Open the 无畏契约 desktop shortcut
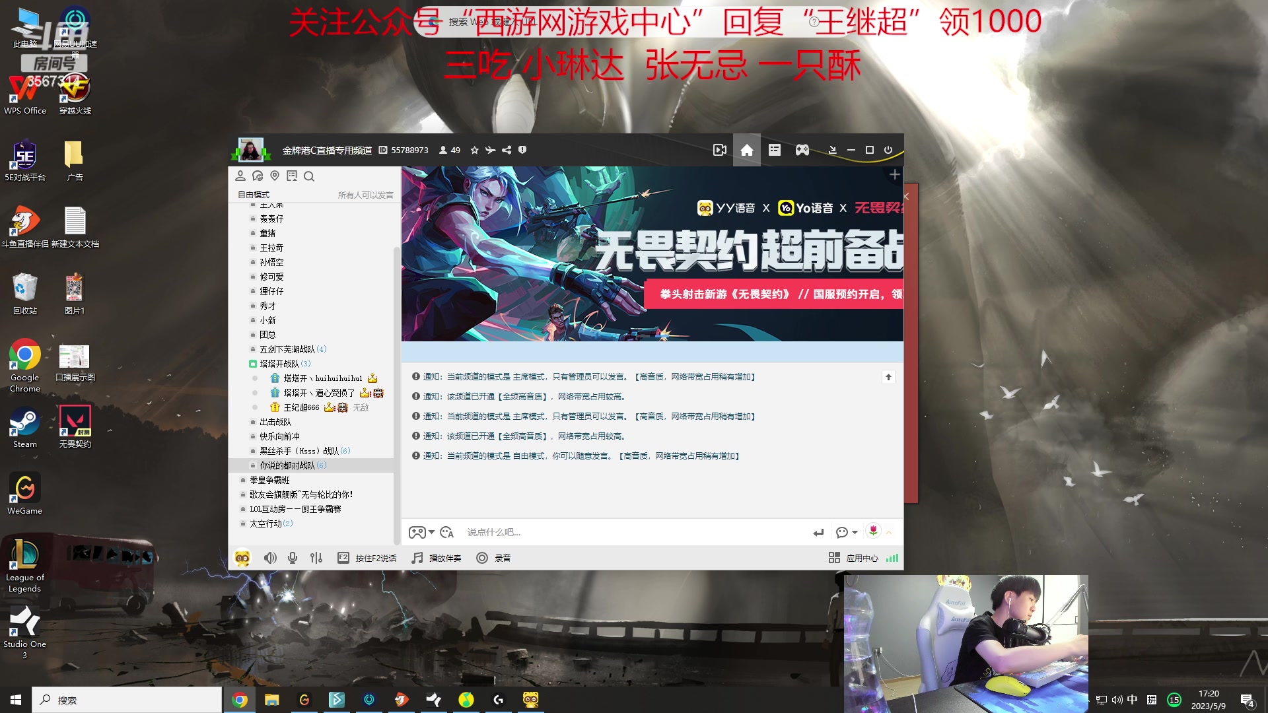This screenshot has width=1268, height=713. tap(75, 426)
